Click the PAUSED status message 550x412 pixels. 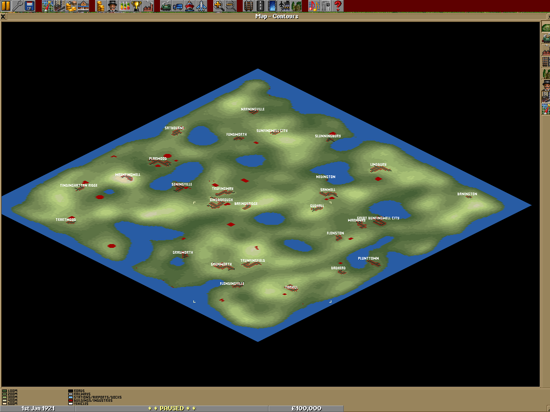point(171,408)
